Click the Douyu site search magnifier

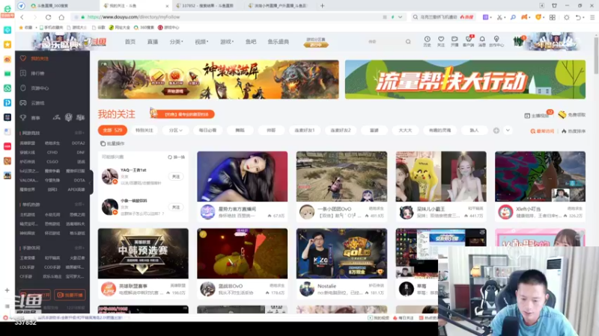(408, 42)
